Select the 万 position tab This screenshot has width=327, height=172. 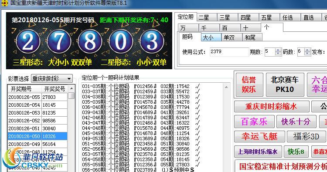click(188, 28)
